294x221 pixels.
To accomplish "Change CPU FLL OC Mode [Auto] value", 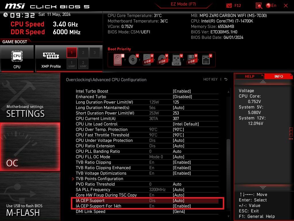I will [x=178, y=157].
